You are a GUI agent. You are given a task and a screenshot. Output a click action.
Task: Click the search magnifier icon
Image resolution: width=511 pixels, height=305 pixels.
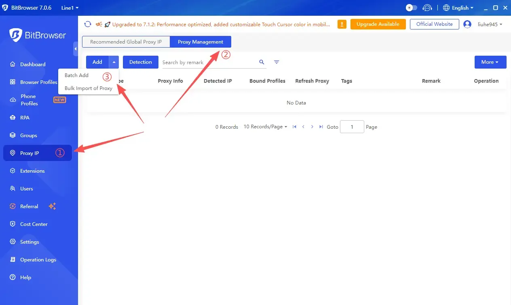tap(262, 62)
